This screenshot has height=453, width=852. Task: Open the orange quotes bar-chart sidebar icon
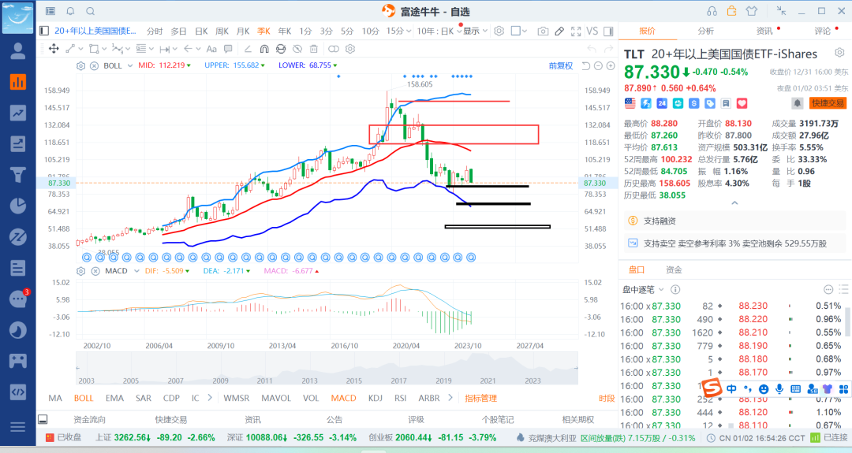[x=18, y=82]
